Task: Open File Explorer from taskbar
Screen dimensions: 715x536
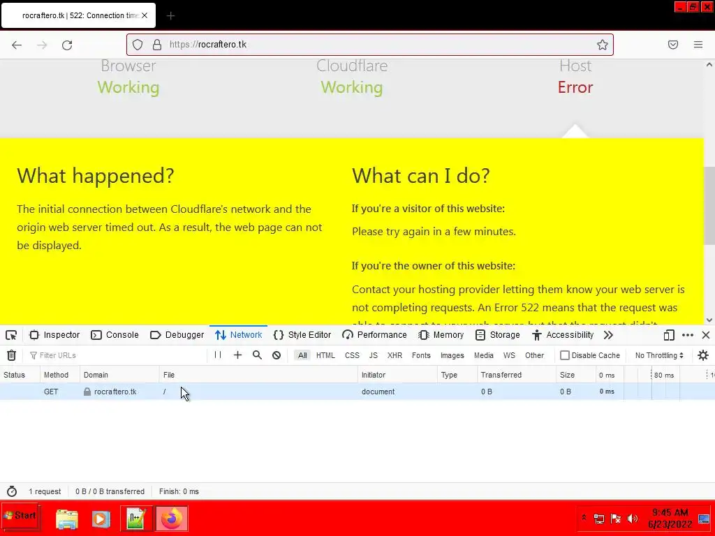Action: coord(67,519)
